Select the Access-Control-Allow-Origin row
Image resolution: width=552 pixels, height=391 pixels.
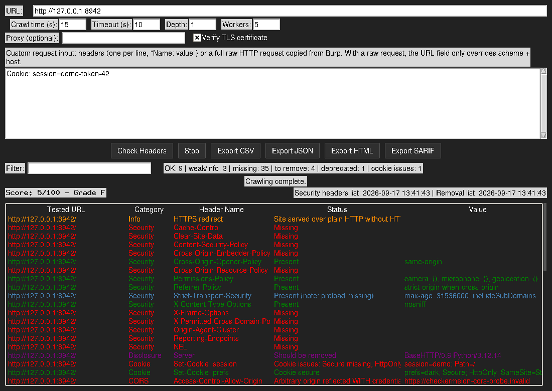pos(274,381)
